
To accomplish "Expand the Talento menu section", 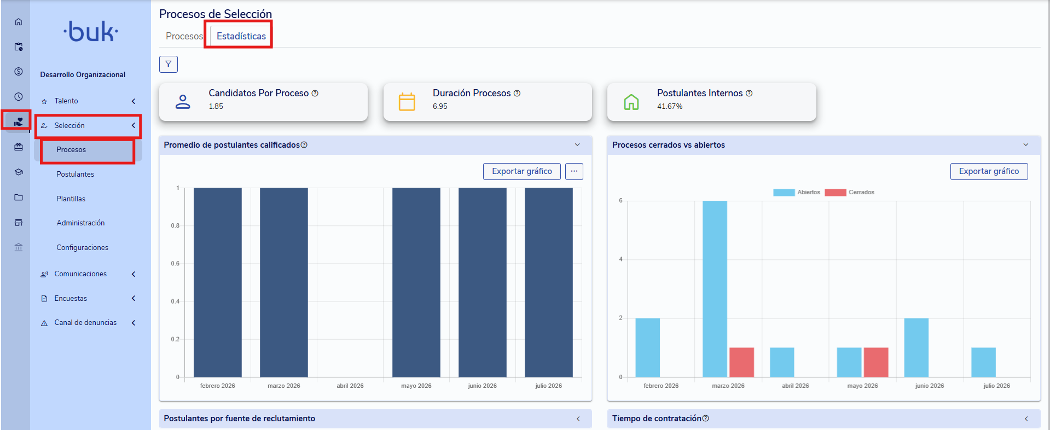I will [88, 101].
